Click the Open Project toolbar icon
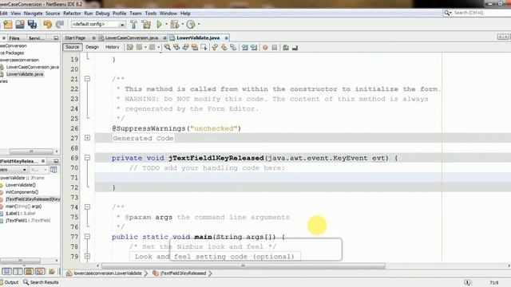Image resolution: width=511 pixels, height=287 pixels. 20,25
